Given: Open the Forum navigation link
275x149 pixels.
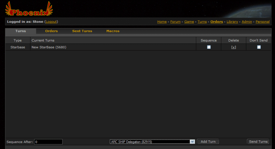Looking at the screenshot, I should tap(176, 22).
